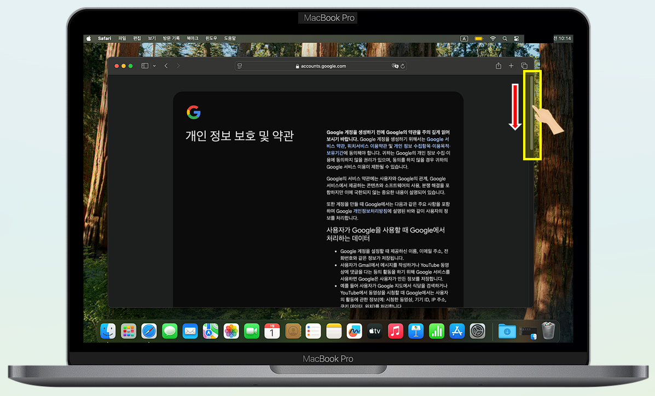
Task: Show the tab overview
Action: (x=524, y=66)
